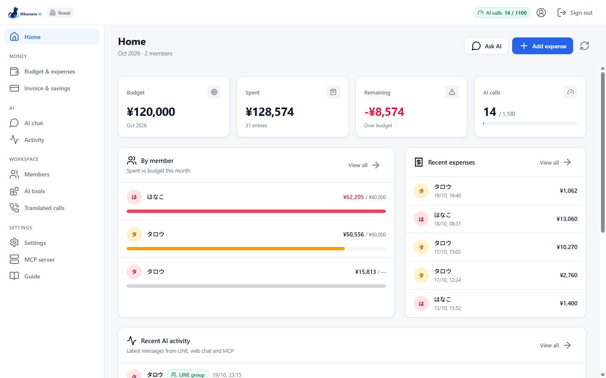Open Invoice & savings page
606x378 pixels.
[x=52, y=88]
